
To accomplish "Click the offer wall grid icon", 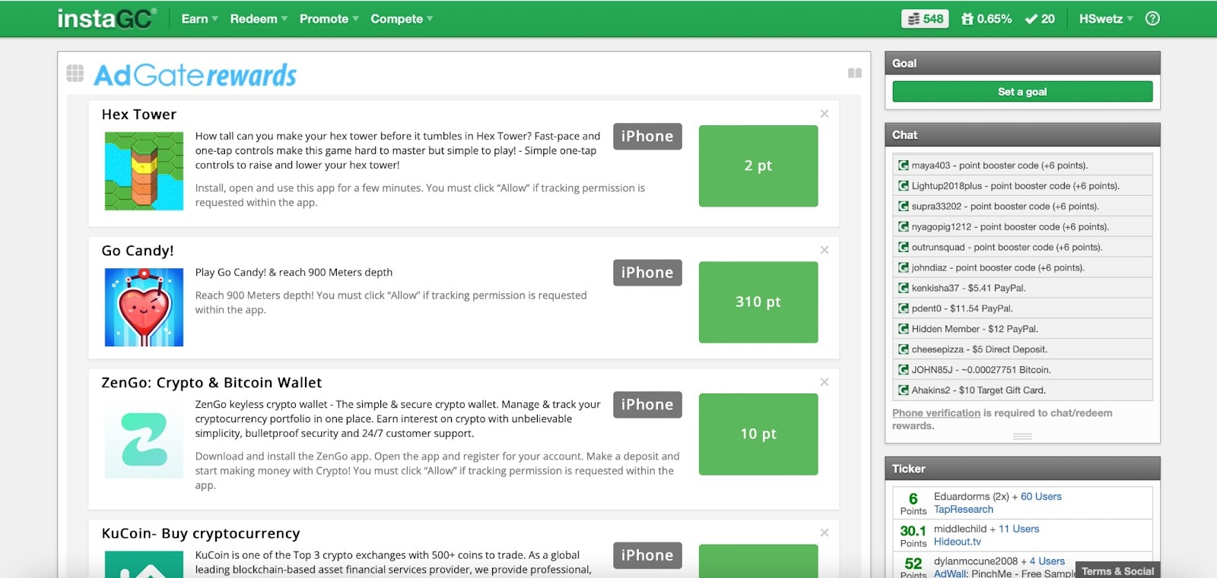I will pos(75,73).
